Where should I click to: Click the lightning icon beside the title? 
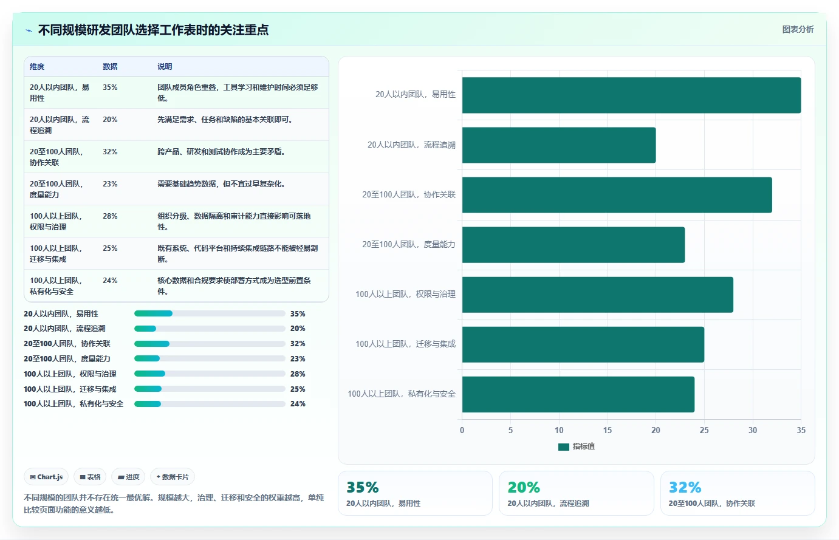[x=29, y=30]
